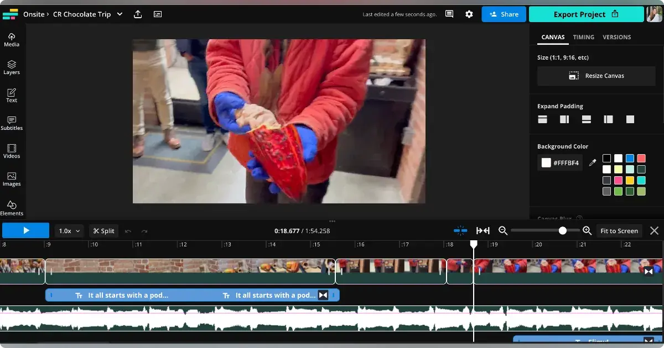Select the Layers icon in the sidebar
This screenshot has width=664, height=348.
pos(11,66)
